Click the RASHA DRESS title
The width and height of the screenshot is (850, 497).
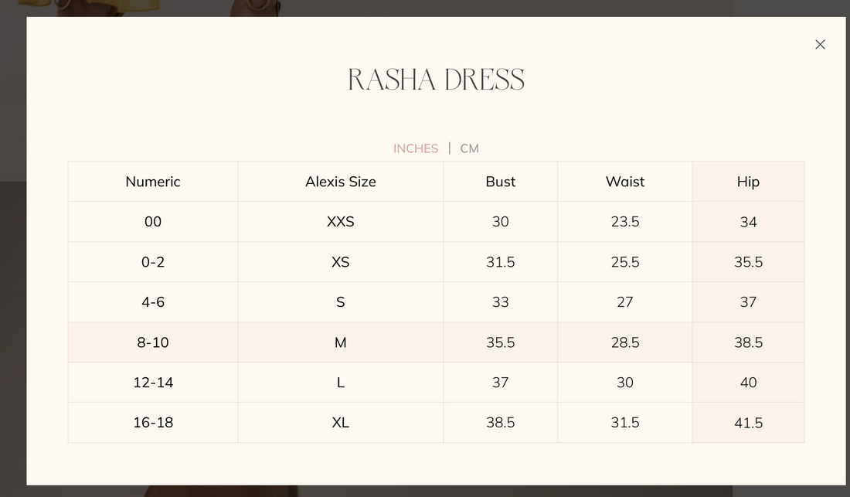coord(437,80)
